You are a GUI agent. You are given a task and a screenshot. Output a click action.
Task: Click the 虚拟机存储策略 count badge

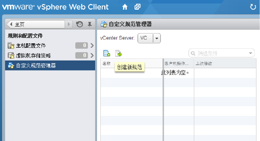(81, 55)
